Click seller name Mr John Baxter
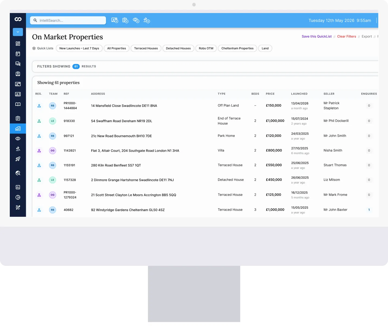The height and width of the screenshot is (327, 388). pyautogui.click(x=335, y=210)
